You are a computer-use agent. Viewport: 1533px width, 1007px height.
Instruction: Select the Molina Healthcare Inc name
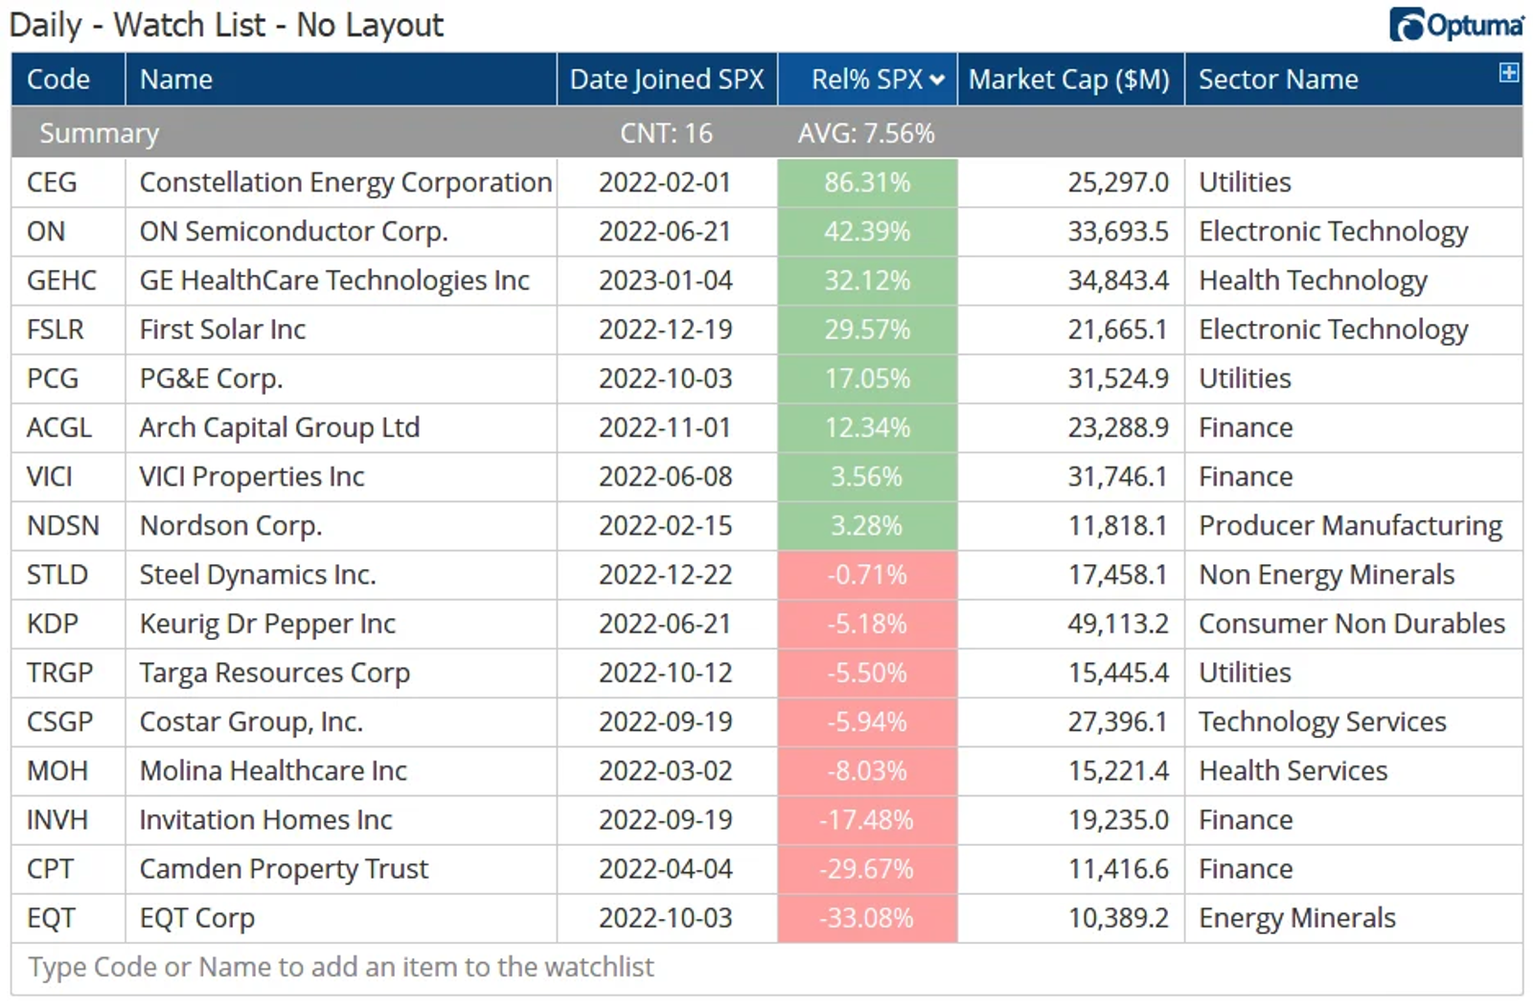click(273, 771)
